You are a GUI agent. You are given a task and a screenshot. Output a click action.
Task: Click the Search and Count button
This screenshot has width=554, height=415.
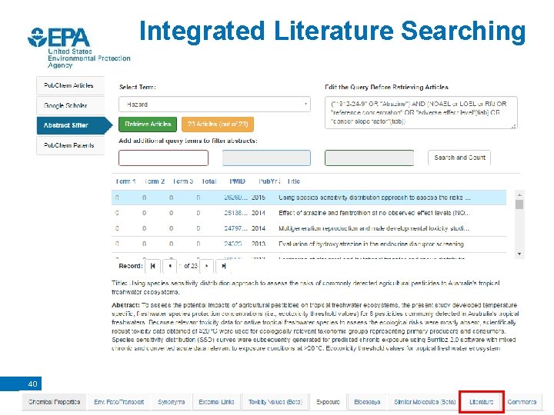click(x=459, y=158)
